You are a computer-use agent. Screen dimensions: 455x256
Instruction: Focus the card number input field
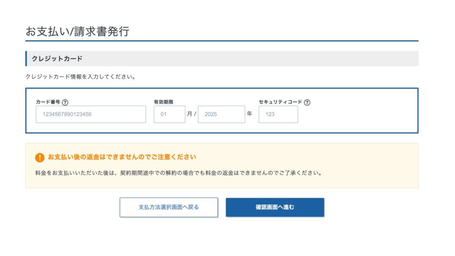point(91,114)
